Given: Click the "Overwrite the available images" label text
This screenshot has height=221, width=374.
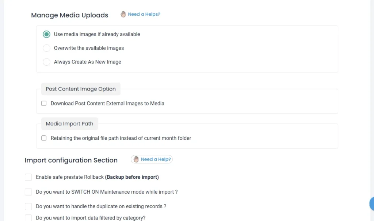Looking at the screenshot, I should point(89,48).
